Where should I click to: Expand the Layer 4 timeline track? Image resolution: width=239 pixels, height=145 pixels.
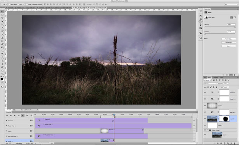pyautogui.click(x=6, y=131)
